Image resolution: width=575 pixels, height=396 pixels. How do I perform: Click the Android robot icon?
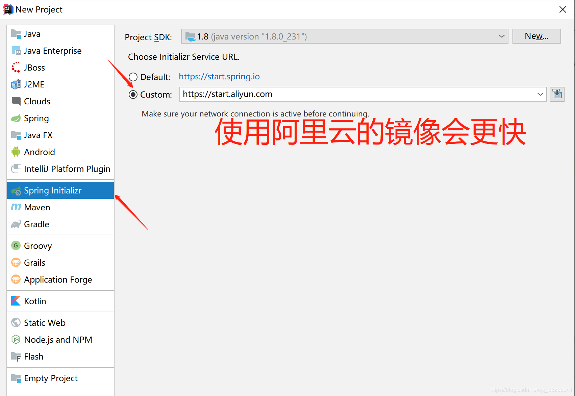16,152
